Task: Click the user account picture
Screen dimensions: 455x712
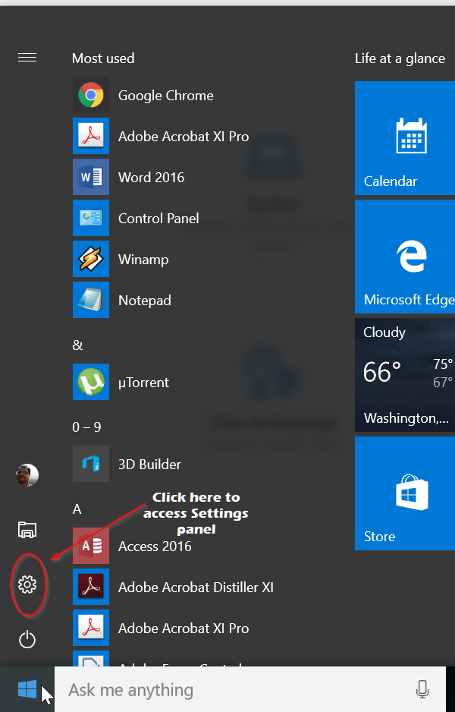Action: pos(27,475)
